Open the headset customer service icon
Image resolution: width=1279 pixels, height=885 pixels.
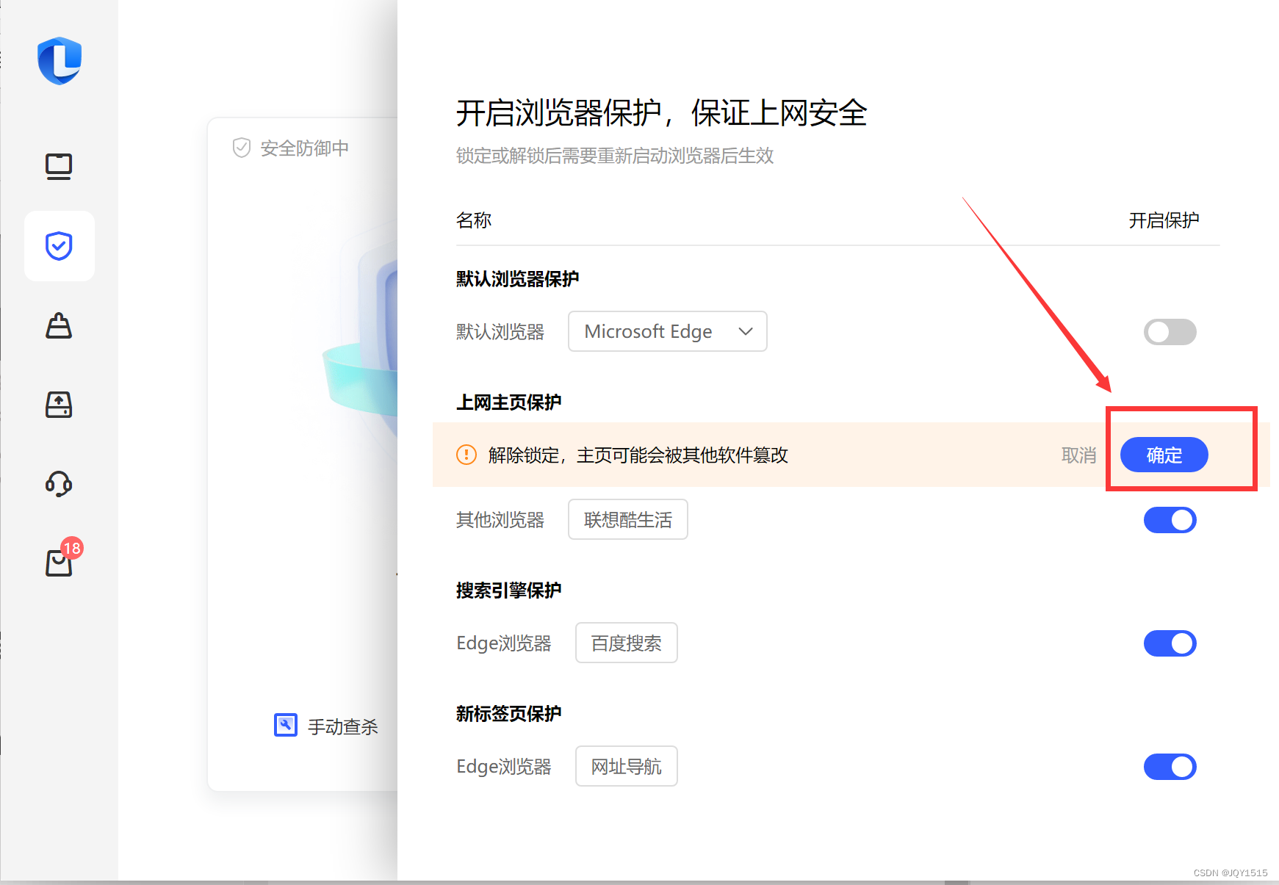click(59, 484)
